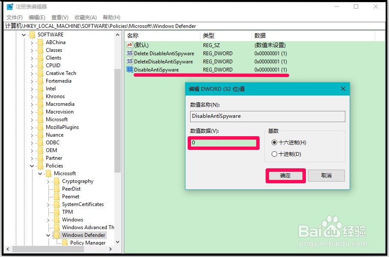Screen dimensions: 389x257
Task: Click the 确定 button in DWORD dialog
Action: (x=285, y=176)
